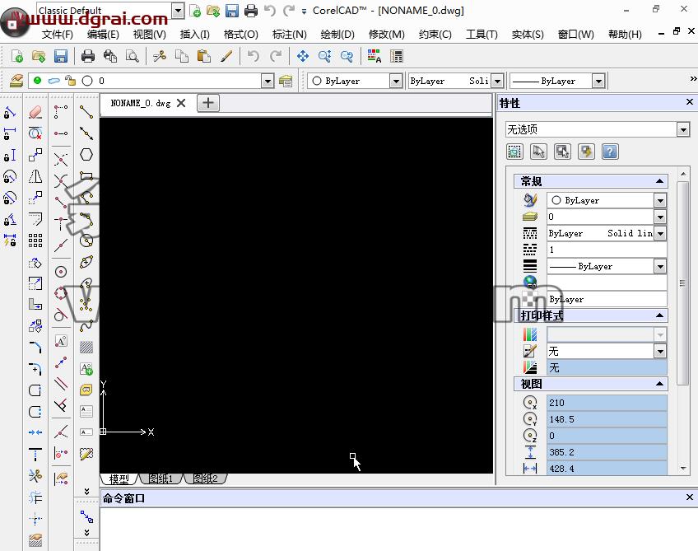
Task: Select the Ellipse drawing tool
Action: point(86,262)
